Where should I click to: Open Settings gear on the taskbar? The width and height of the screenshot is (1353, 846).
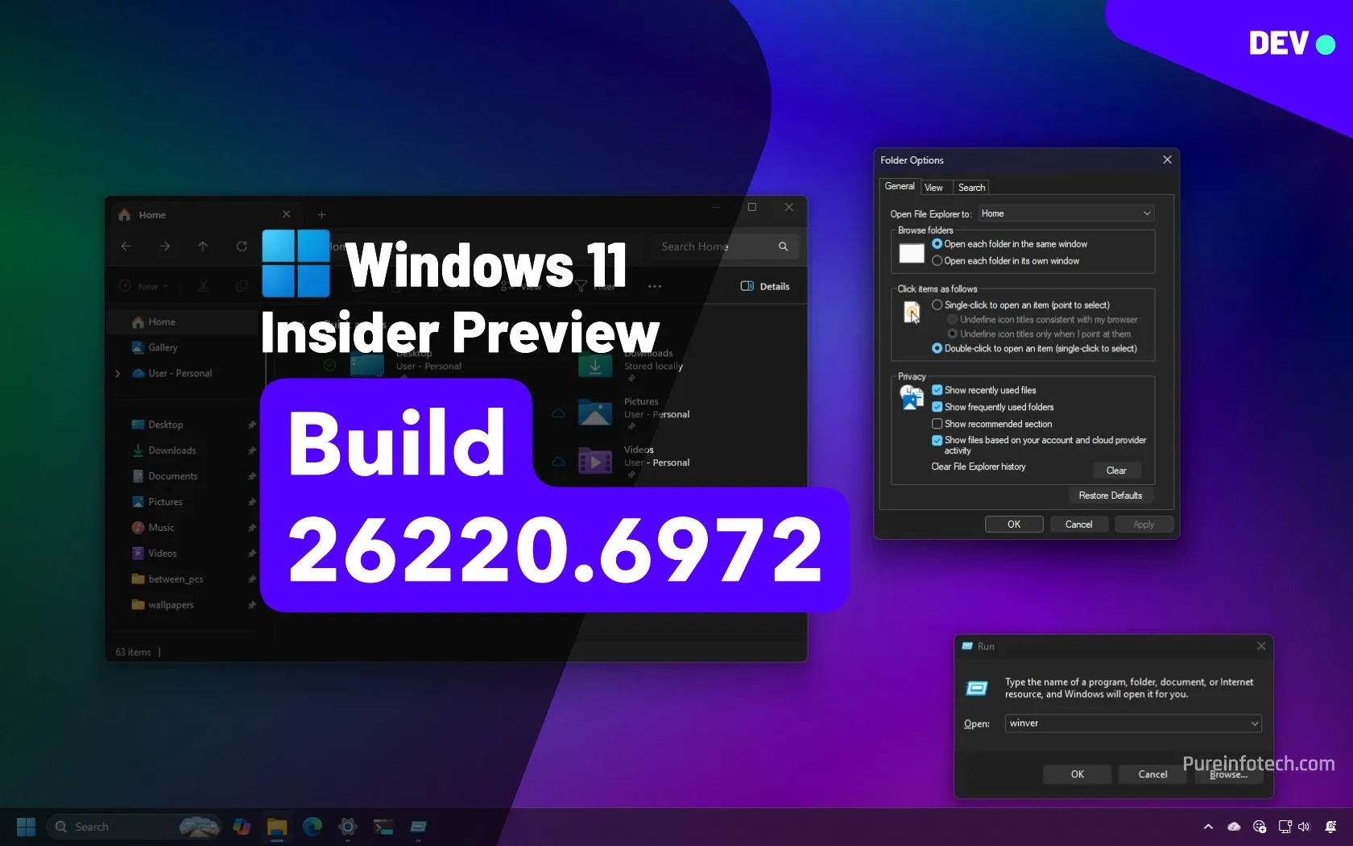pyautogui.click(x=348, y=827)
